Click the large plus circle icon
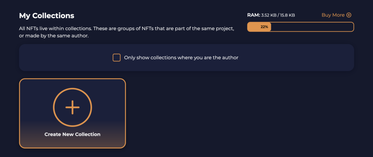Screen dimensions: 373x157 tap(72, 107)
